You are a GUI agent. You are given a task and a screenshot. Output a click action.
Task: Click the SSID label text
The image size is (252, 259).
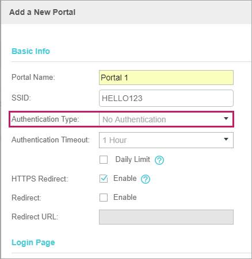click(x=21, y=98)
